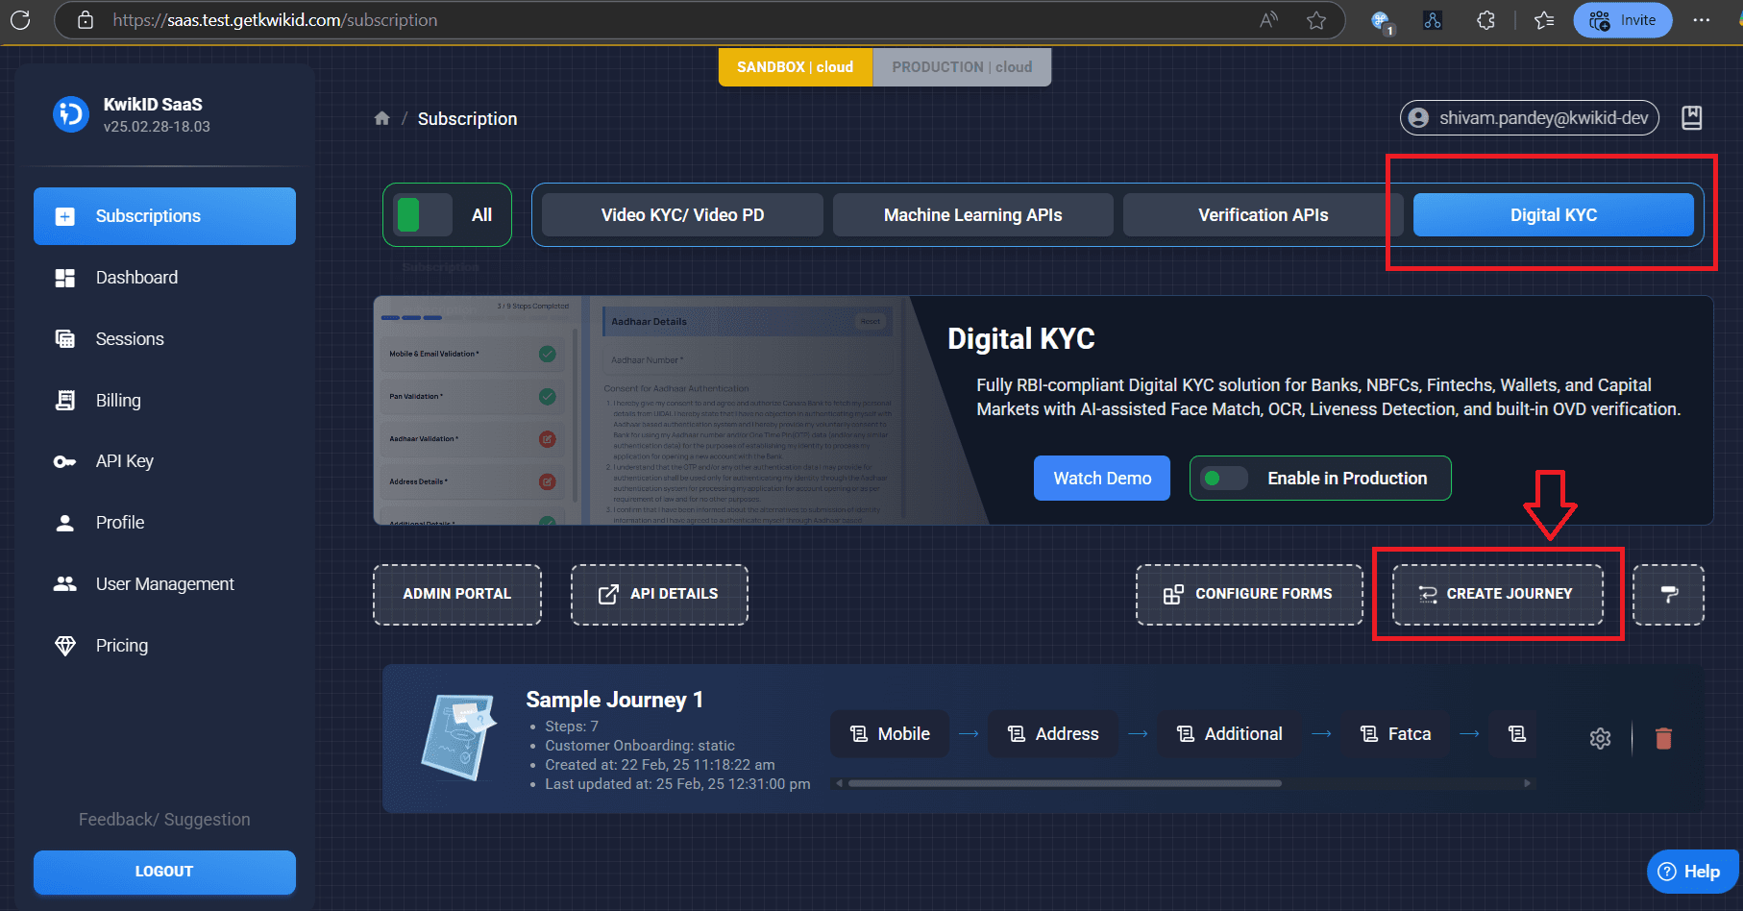Viewport: 1743px width, 911px height.
Task: Select the Video KYC/ Video PD tab
Action: 682,215
